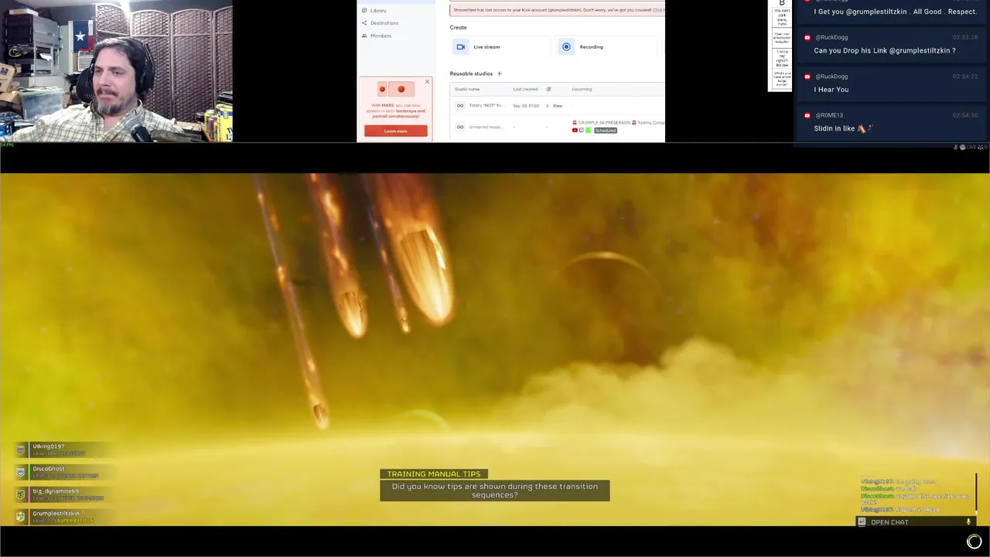The height and width of the screenshot is (557, 990).
Task: Click the Kick destination icon on scheduled stream
Action: [x=588, y=130]
